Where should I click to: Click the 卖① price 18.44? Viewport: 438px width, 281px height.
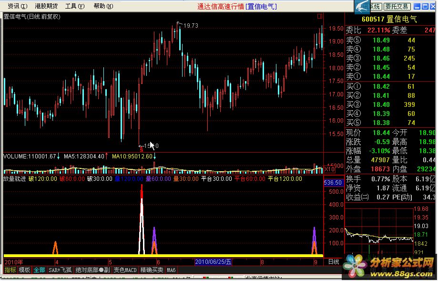coord(381,77)
